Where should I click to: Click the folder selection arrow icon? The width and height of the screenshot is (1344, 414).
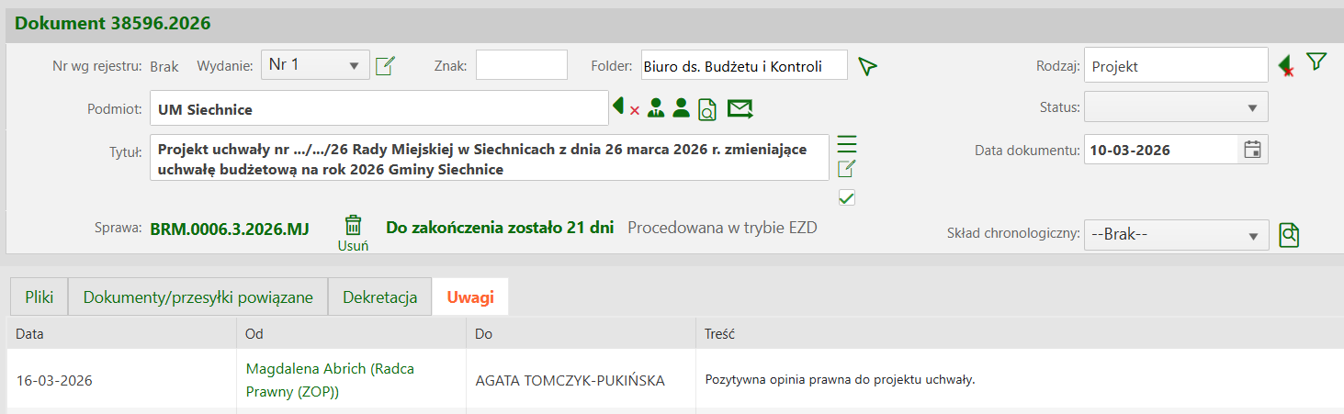(x=867, y=66)
